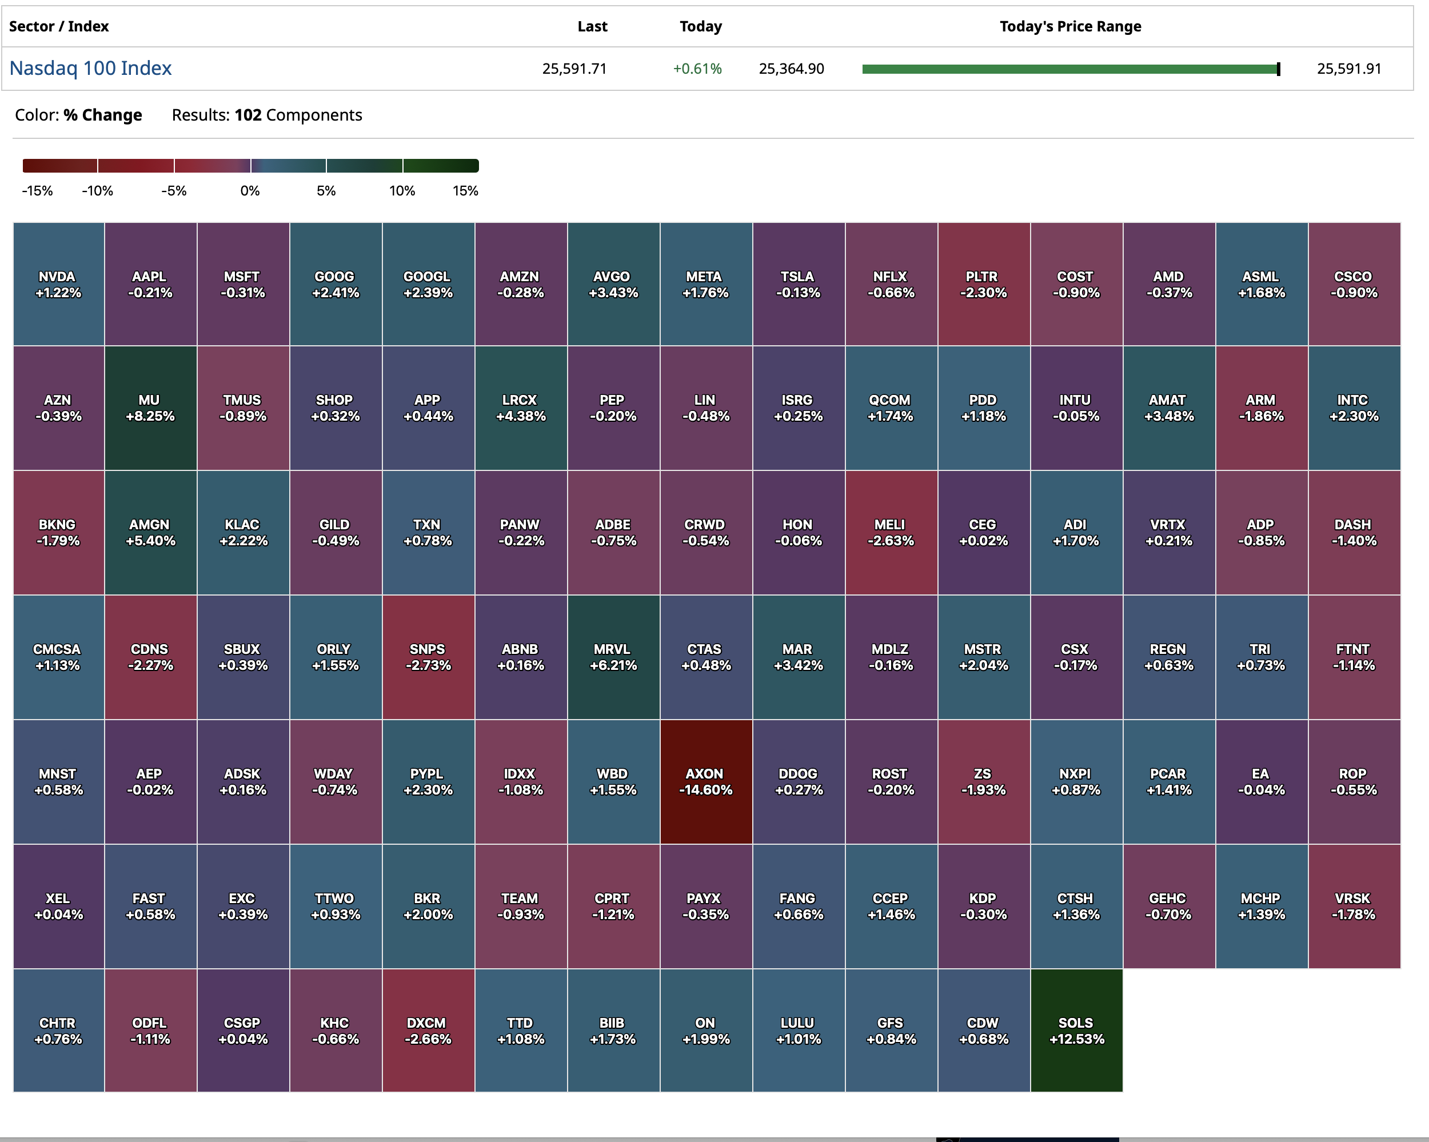Click the MRVL +6.21% tile
This screenshot has width=1429, height=1142.
tap(613, 657)
